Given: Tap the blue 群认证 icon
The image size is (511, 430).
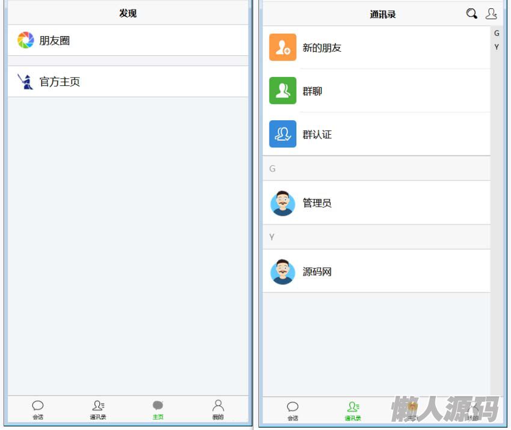Looking at the screenshot, I should [x=283, y=134].
